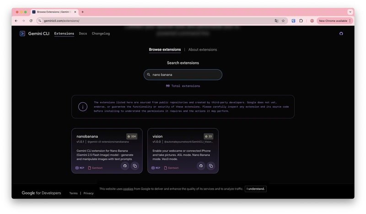
Task: Reload the page with the refresh icon
Action: pos(31,21)
